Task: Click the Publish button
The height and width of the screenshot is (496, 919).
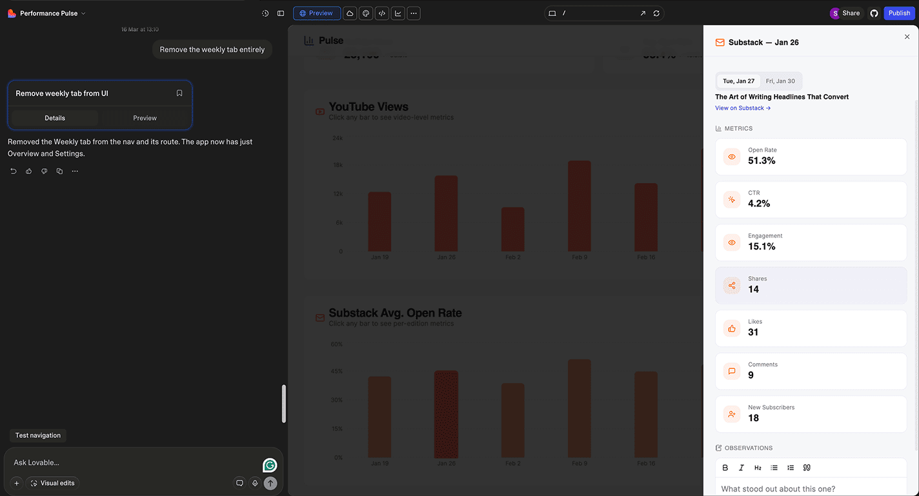Action: pos(899,13)
